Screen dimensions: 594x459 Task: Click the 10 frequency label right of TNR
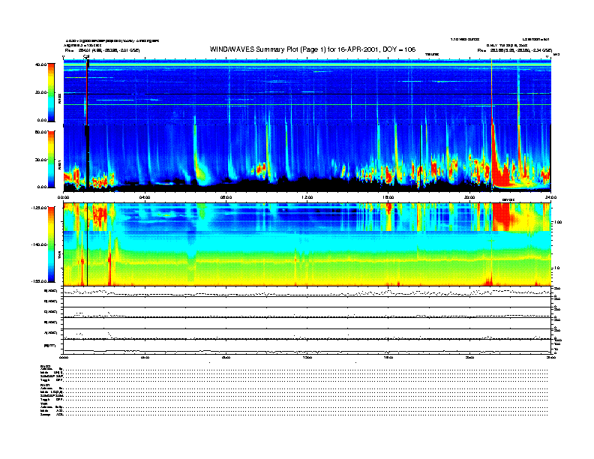(556, 268)
